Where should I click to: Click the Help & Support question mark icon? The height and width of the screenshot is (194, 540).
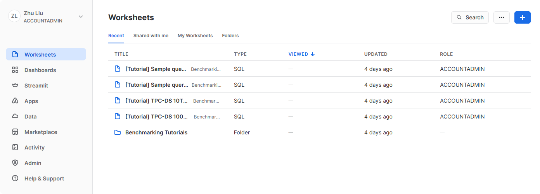(15, 179)
